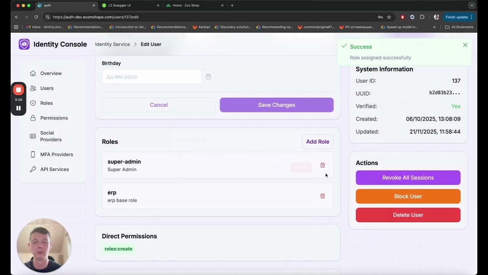Open the tab search dropdown arrow
This screenshot has width=488, height=275.
pyautogui.click(x=472, y=5)
